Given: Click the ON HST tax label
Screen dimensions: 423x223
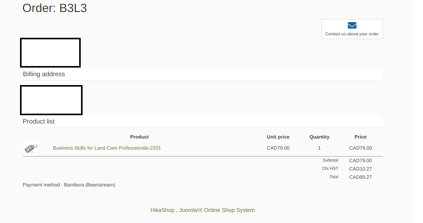Looking at the screenshot, I should (x=330, y=169).
